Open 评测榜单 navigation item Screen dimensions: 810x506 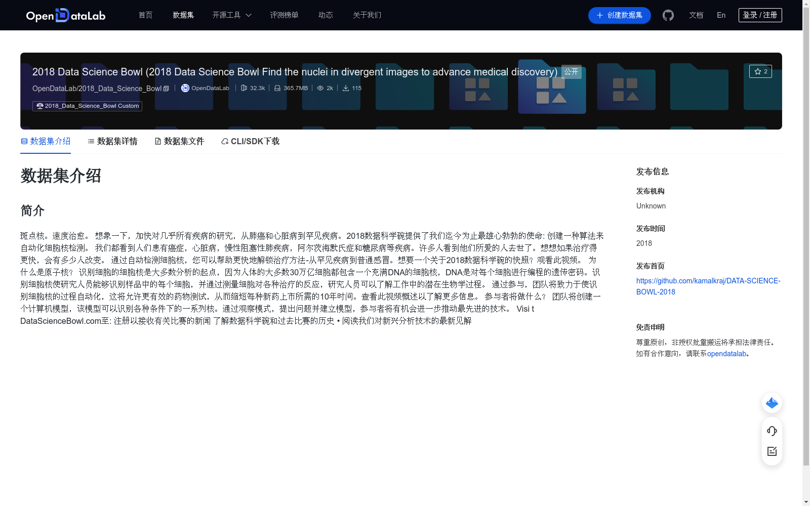[284, 15]
